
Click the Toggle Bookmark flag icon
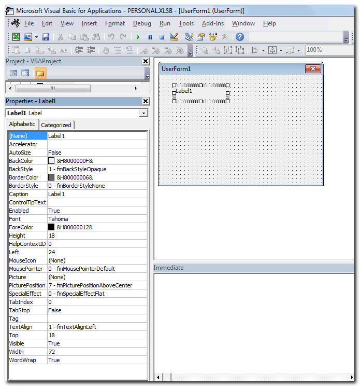(145, 51)
